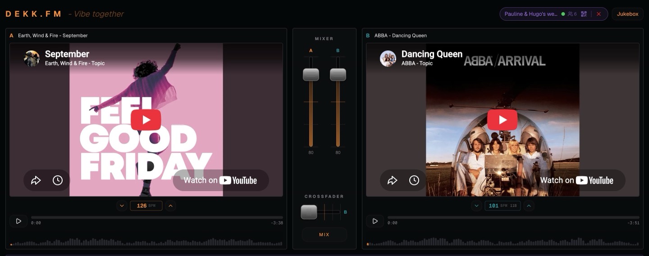Image resolution: width=649 pixels, height=256 pixels.
Task: Play the Dancing Queen YouTube video
Action: pyautogui.click(x=503, y=120)
